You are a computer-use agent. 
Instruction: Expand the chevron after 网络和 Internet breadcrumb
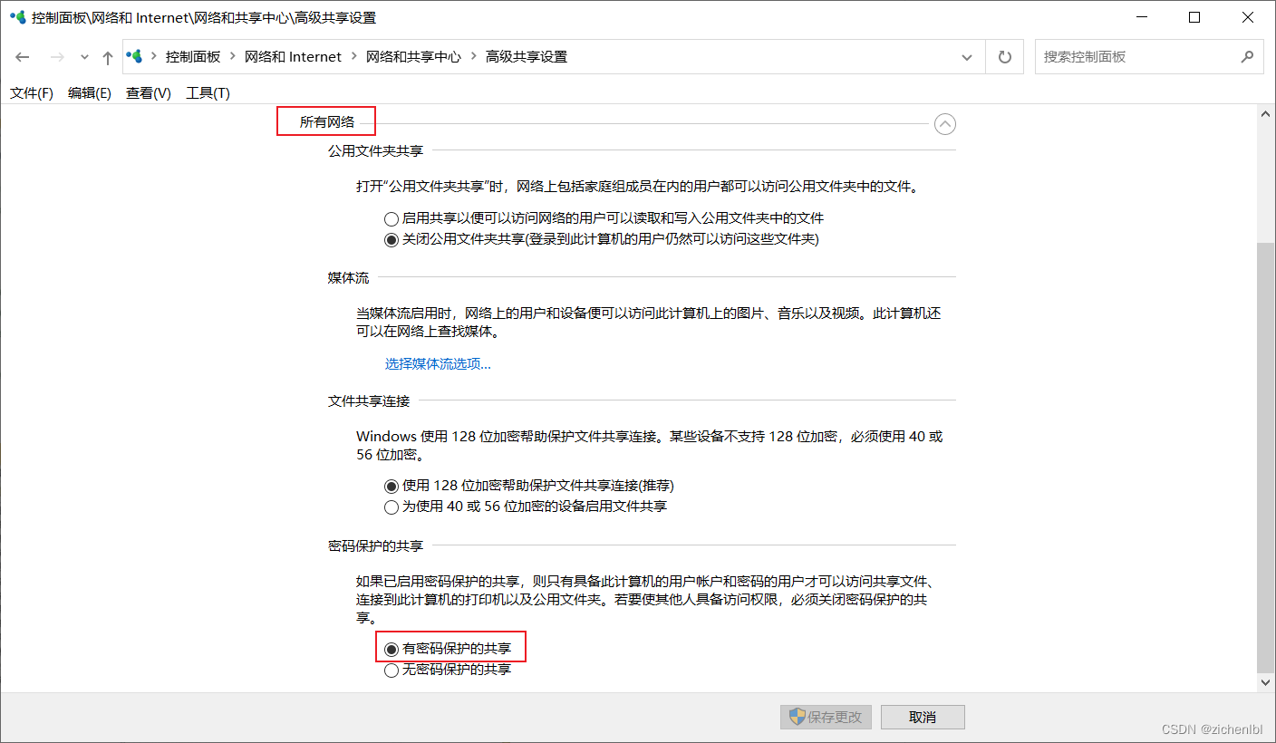point(353,56)
